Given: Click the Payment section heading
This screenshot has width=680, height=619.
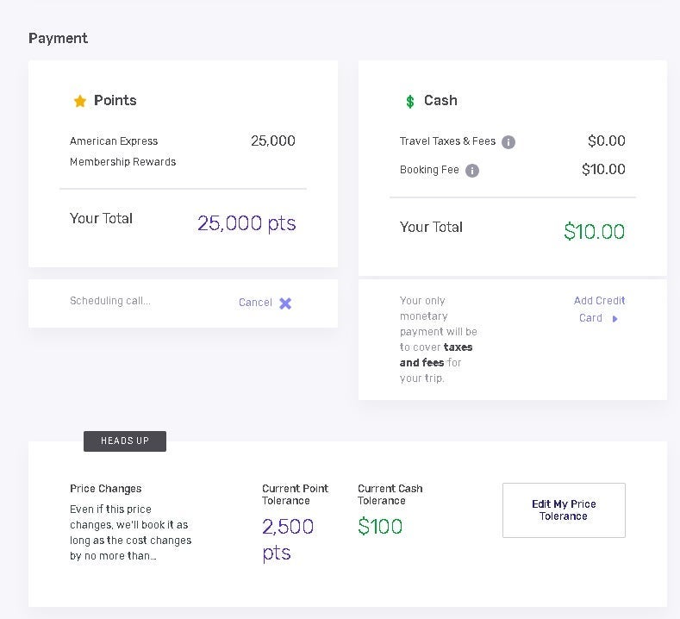Looking at the screenshot, I should pyautogui.click(x=59, y=38).
